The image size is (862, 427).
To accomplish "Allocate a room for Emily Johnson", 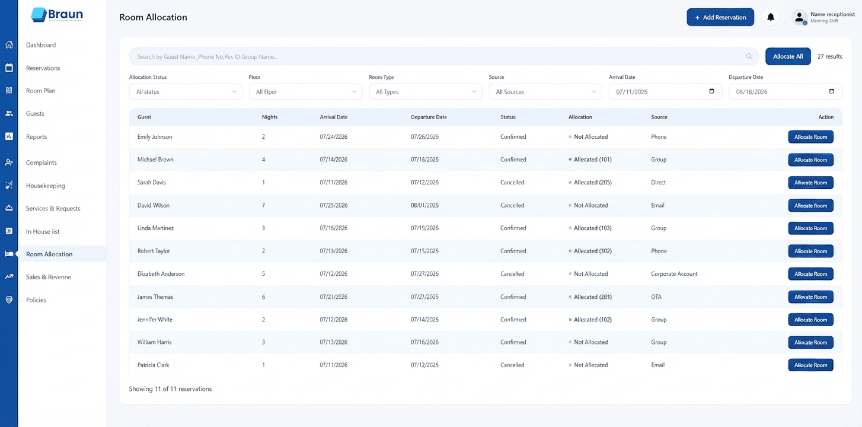I will tap(810, 137).
